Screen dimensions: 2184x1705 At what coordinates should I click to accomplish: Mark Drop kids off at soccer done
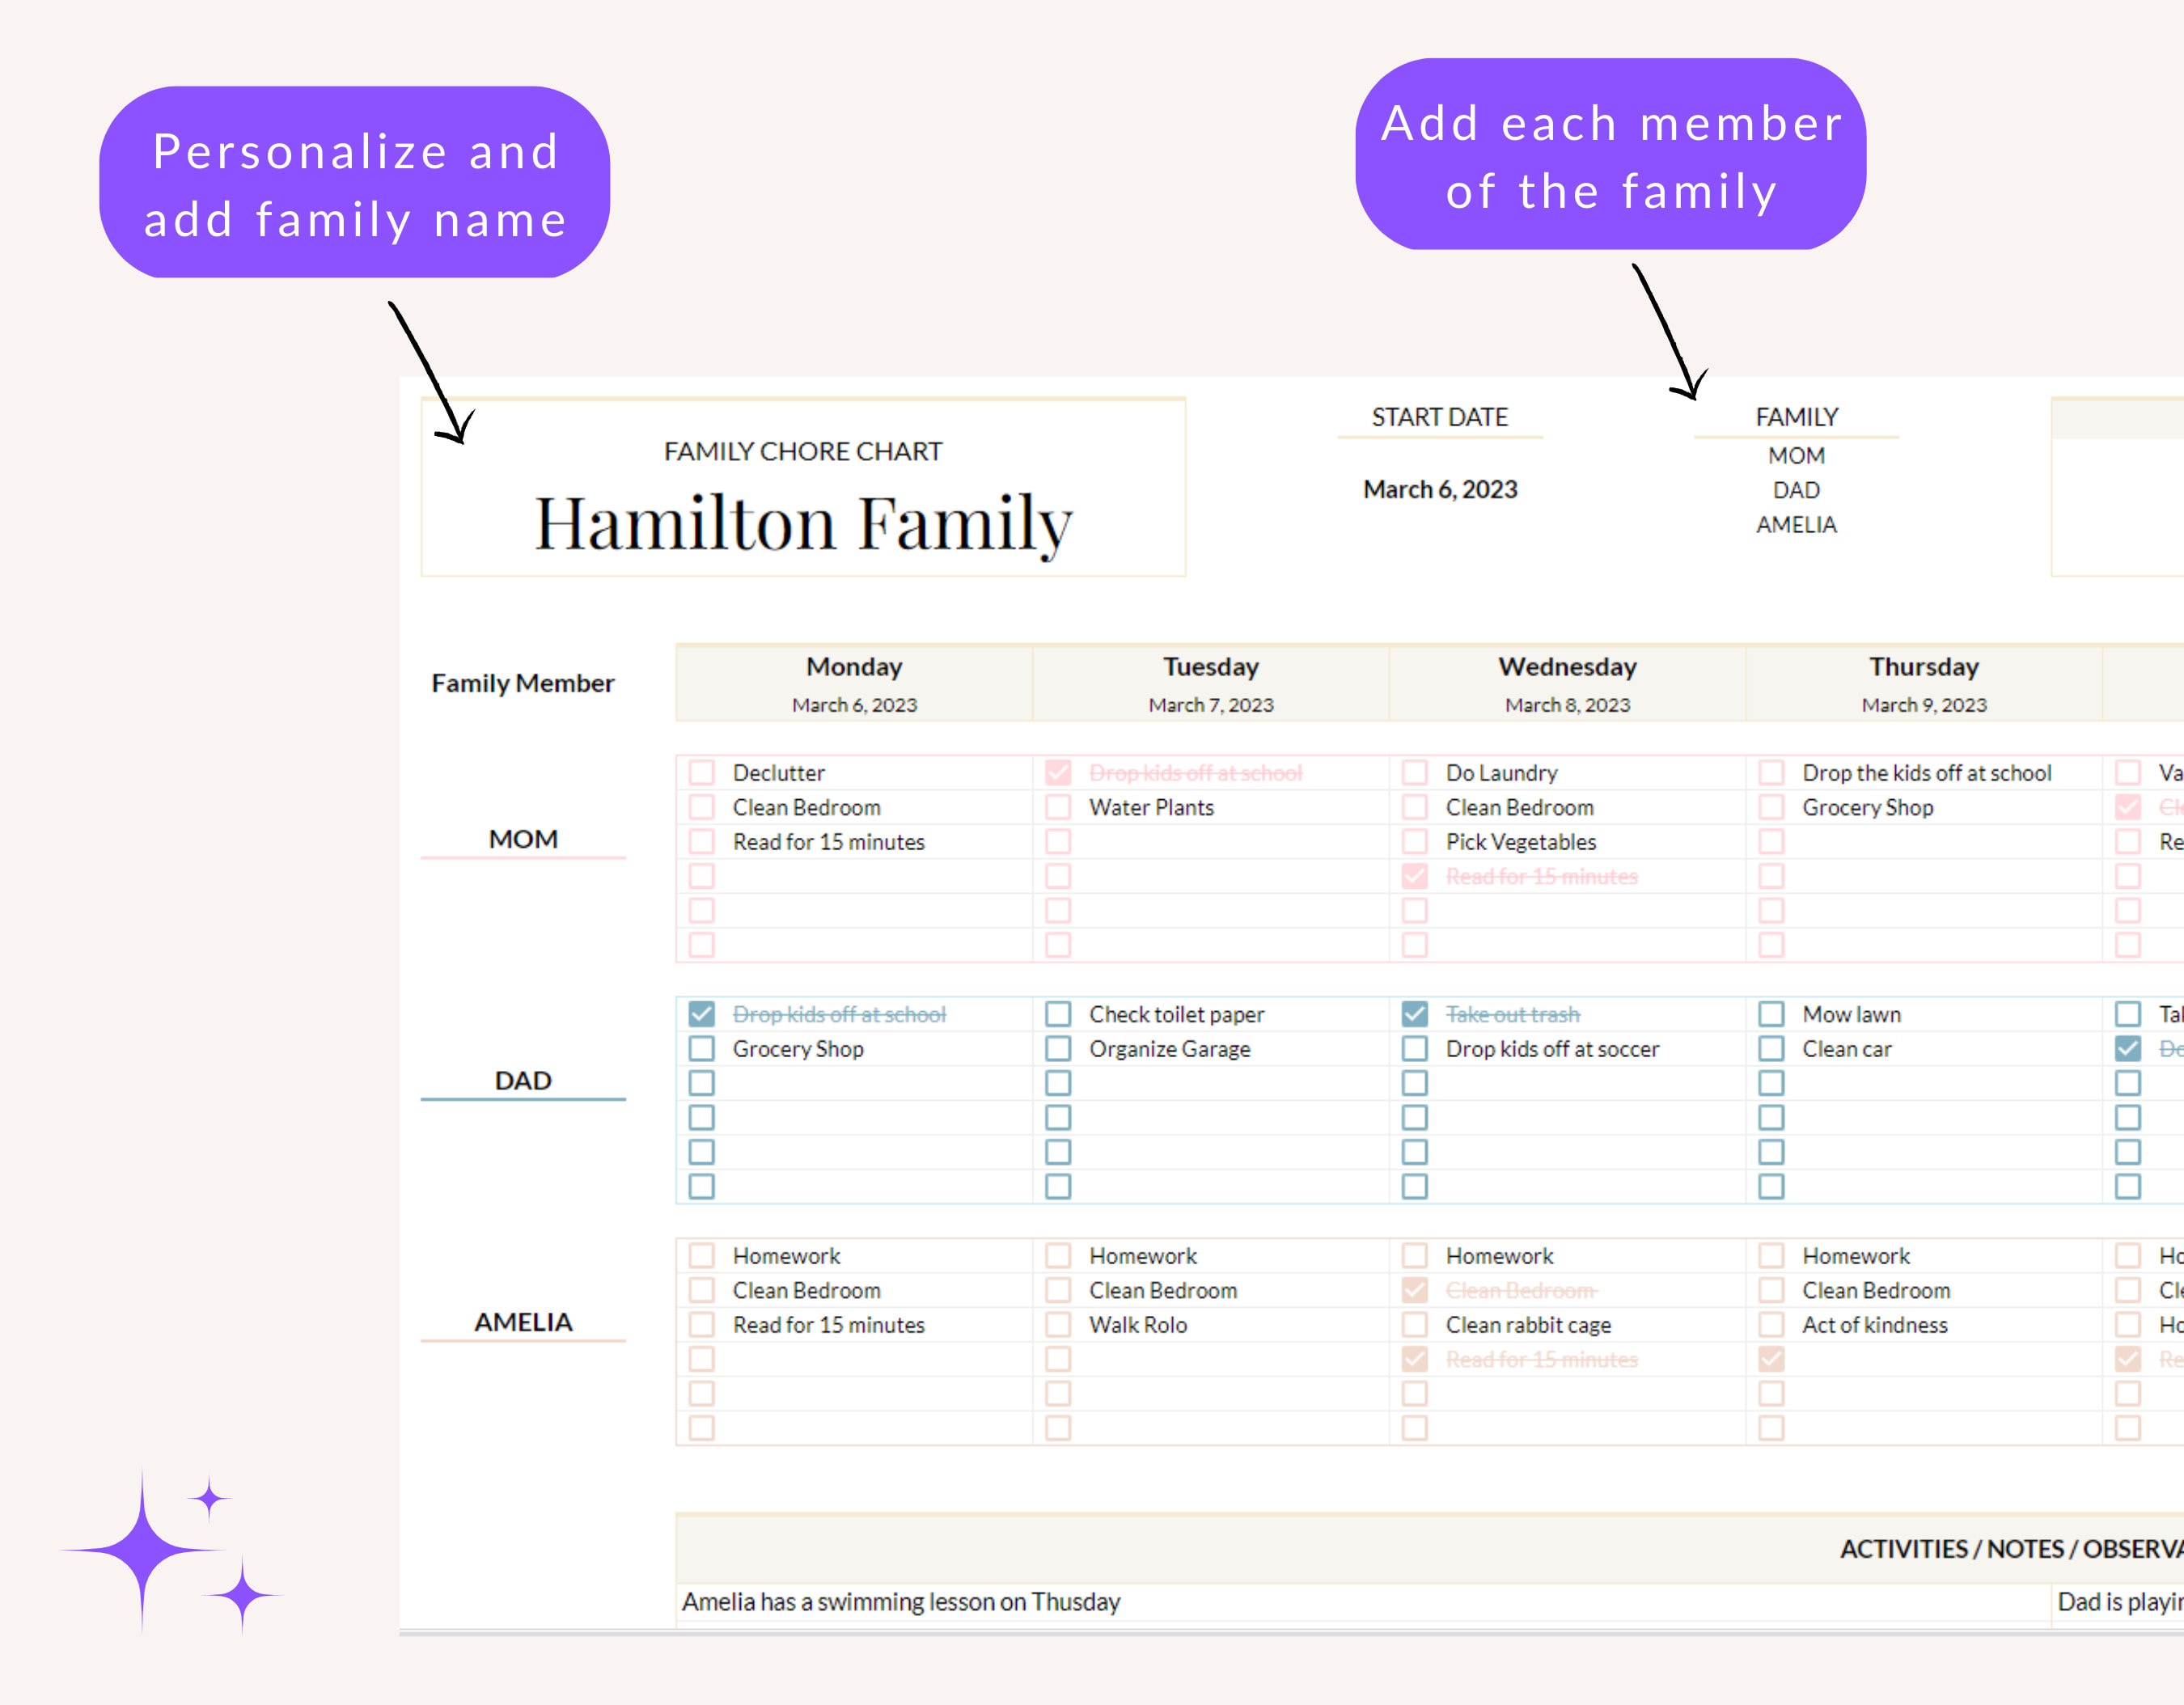(1415, 1048)
